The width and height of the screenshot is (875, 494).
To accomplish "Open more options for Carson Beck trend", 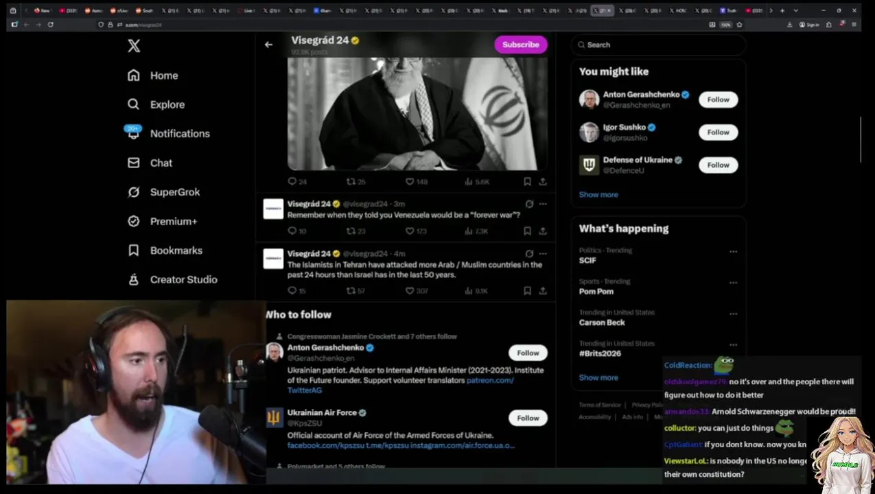I will (733, 314).
